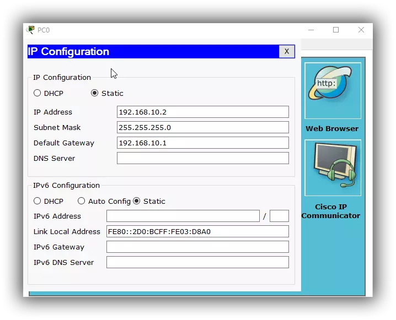Click the IPv6 Address input field
The width and height of the screenshot is (396, 320).
coord(183,216)
